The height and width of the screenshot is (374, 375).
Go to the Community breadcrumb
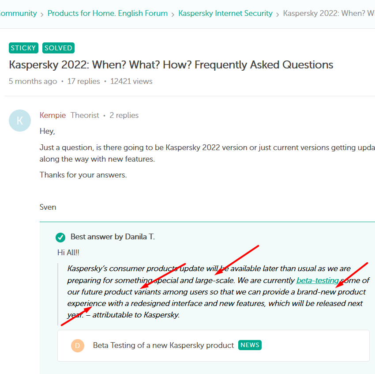tap(19, 13)
